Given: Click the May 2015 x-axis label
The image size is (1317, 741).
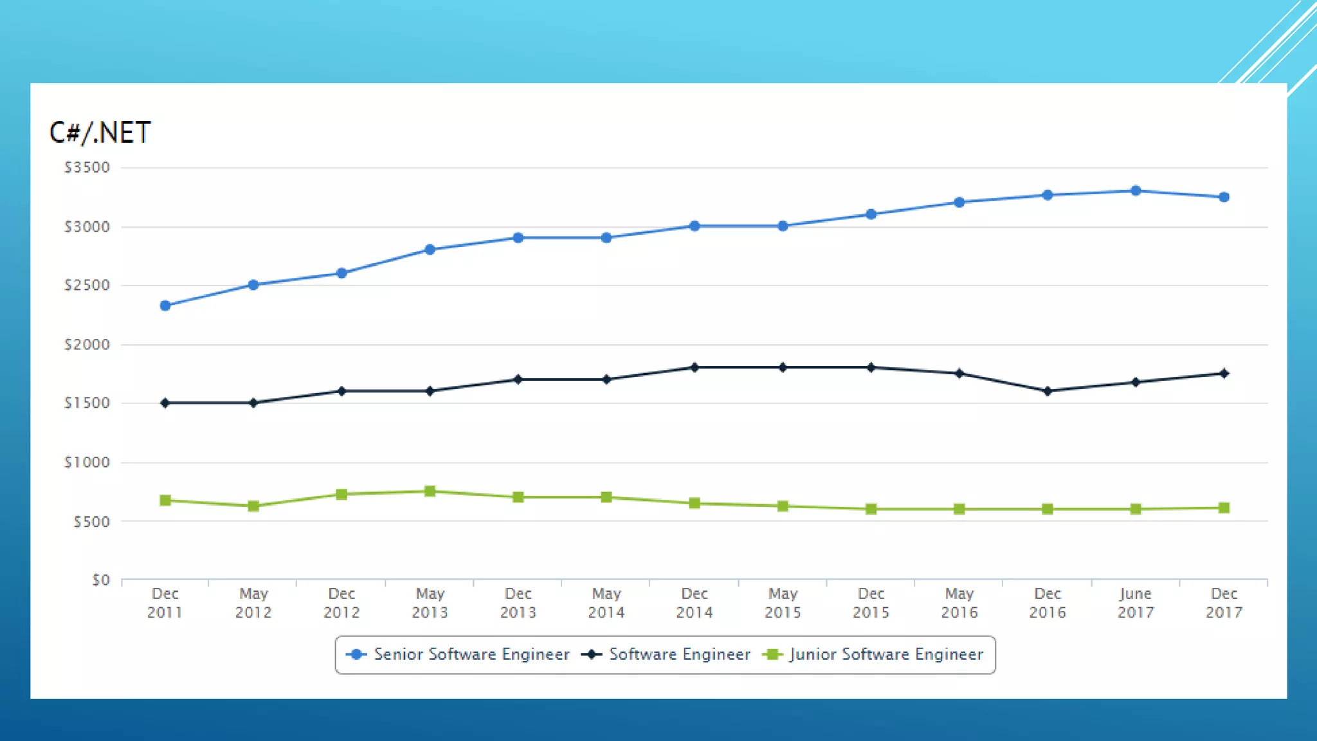Looking at the screenshot, I should click(783, 603).
